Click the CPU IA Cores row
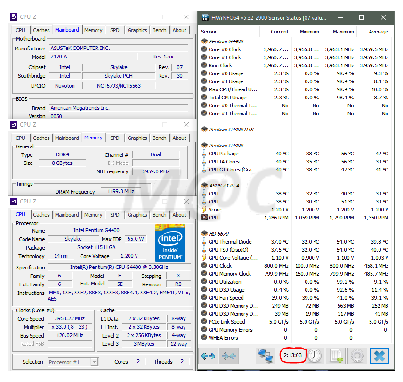Viewport: 403px width, 382px height. coord(295,162)
